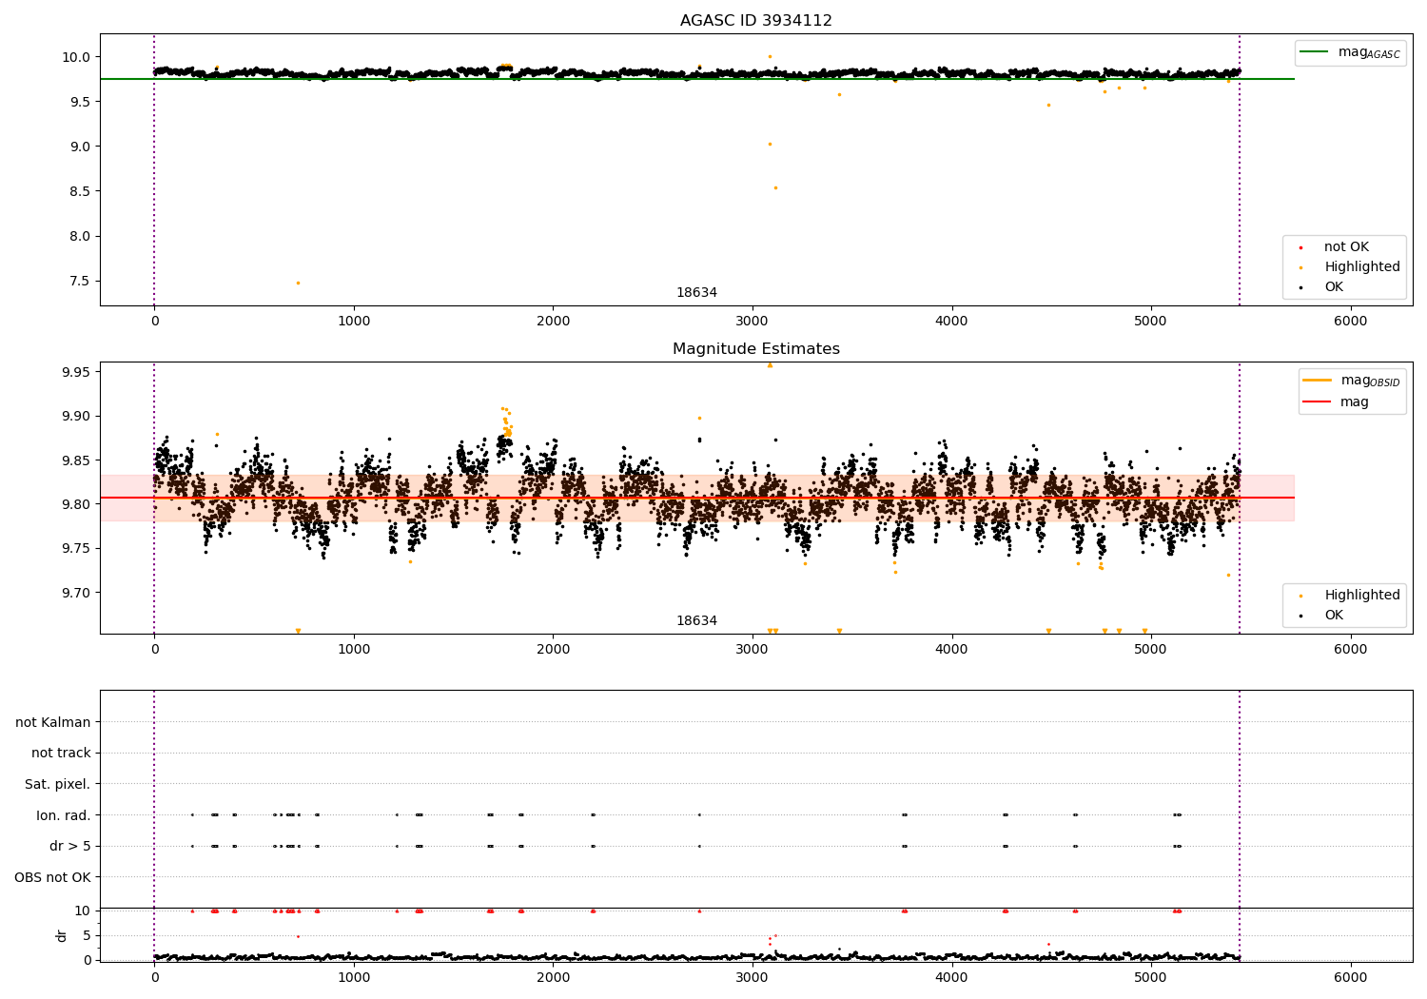Click the 'not track' row label
This screenshot has width=1427, height=999.
(x=61, y=753)
